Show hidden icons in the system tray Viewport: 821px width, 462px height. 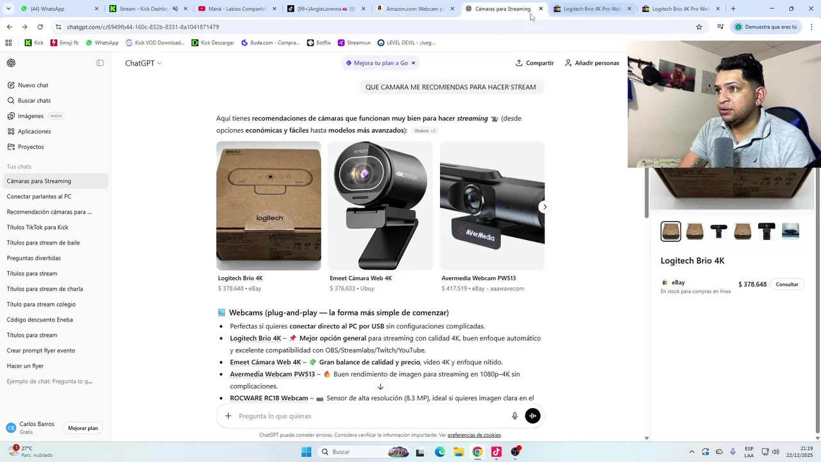pos(691,452)
